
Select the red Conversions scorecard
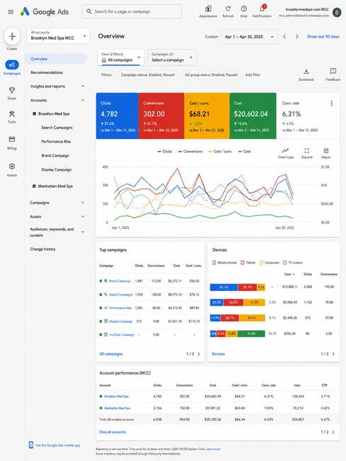162,116
